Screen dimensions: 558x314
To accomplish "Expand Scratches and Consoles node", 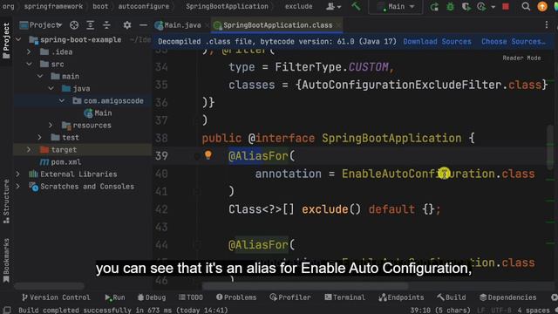I will coord(18,186).
